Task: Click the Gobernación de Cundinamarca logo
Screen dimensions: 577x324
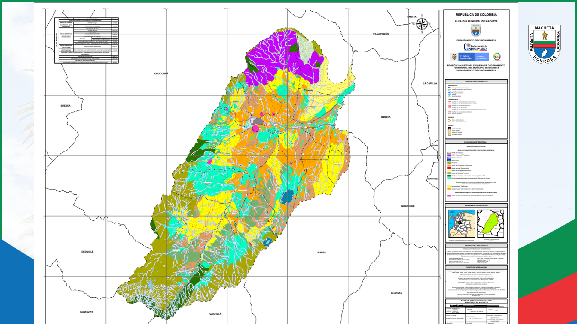Action: tap(475, 47)
